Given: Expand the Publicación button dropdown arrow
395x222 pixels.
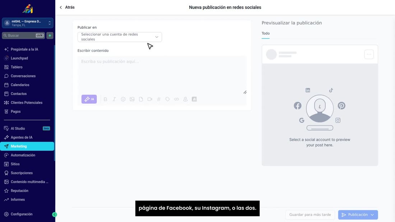Looking at the screenshot, I should click(x=372, y=215).
